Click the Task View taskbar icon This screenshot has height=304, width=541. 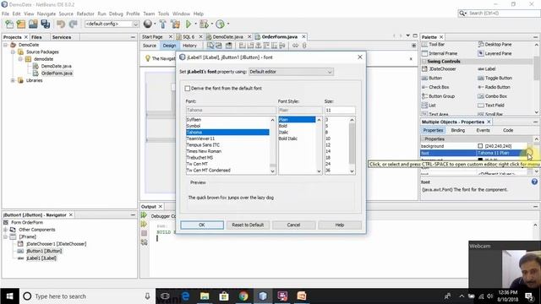[166, 296]
